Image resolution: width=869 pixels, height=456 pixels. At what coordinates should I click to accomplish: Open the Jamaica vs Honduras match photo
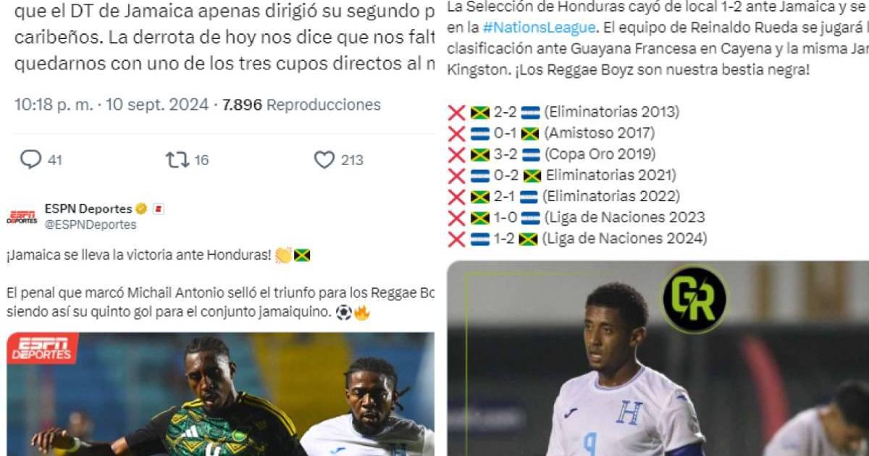[221, 394]
